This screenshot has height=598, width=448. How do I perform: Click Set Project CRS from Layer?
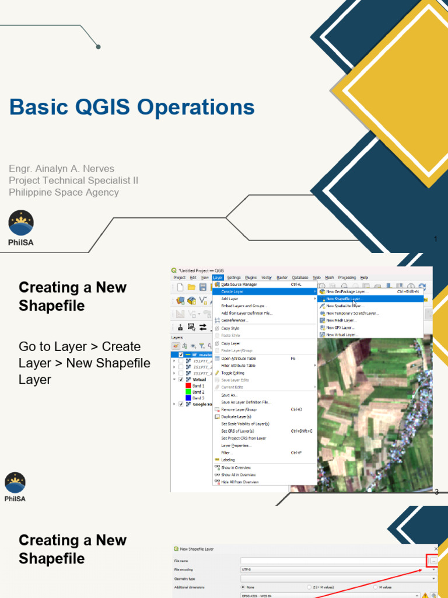pos(264,438)
